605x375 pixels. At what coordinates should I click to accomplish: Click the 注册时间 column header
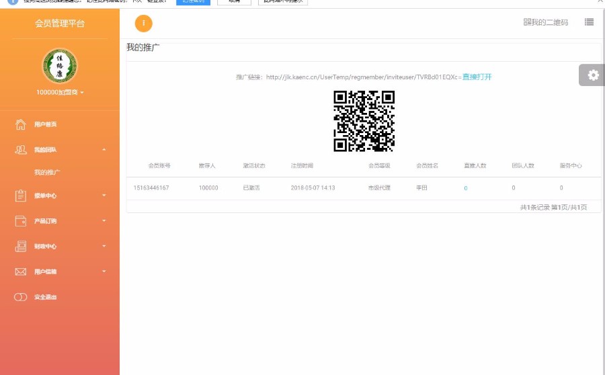point(302,165)
